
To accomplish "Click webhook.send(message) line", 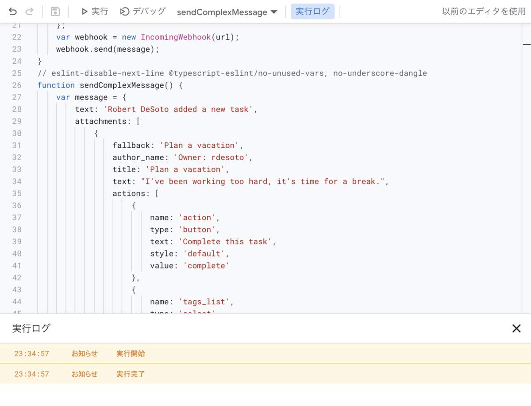I will 108,49.
